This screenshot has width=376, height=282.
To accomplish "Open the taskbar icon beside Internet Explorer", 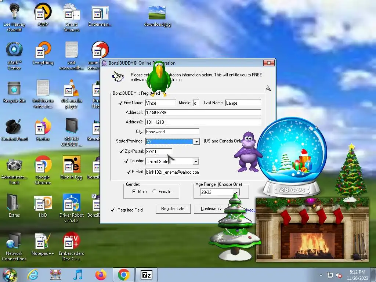I will 55,275.
